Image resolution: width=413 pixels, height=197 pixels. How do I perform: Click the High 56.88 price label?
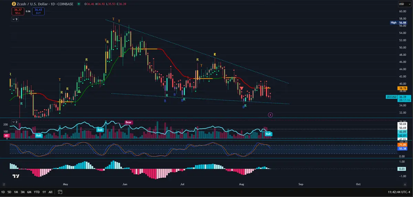(399, 22)
